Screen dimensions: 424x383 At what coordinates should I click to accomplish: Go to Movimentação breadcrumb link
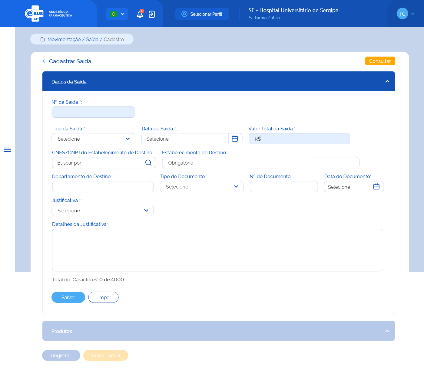point(64,39)
